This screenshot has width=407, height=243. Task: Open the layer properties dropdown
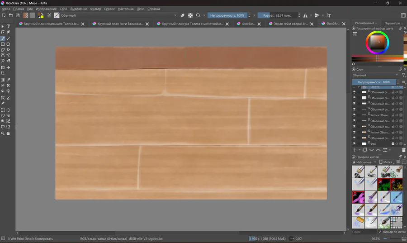tap(386, 150)
